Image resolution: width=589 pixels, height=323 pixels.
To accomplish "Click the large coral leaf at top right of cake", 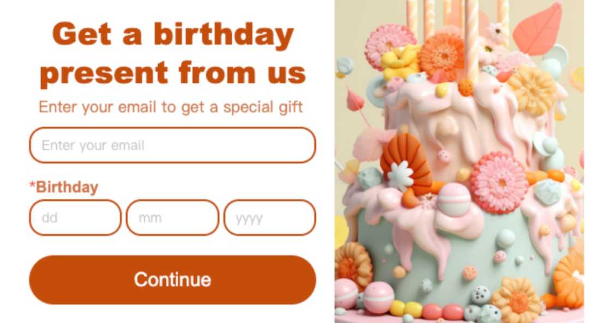I will pos(538,30).
